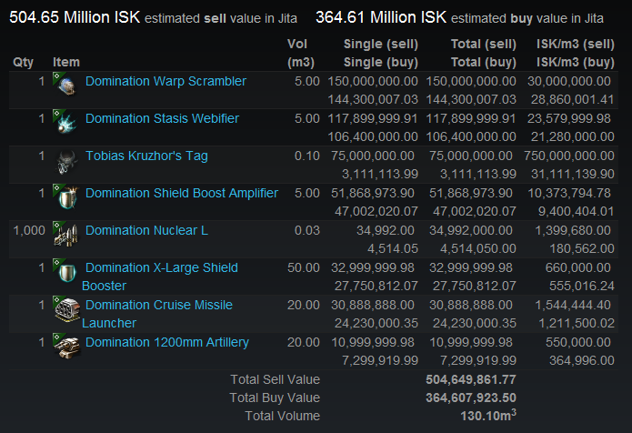The width and height of the screenshot is (632, 433).
Task: Open the Domination Shield Boost Amplifier link
Action: pos(182,193)
